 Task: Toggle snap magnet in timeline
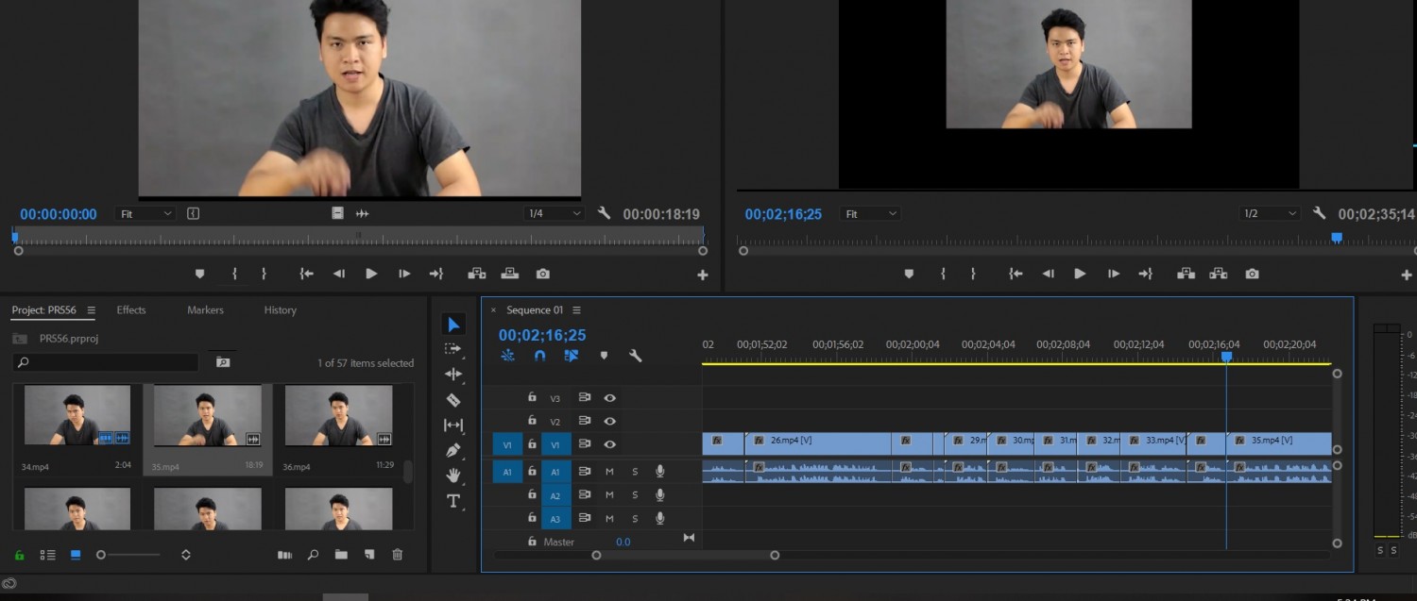tap(539, 356)
